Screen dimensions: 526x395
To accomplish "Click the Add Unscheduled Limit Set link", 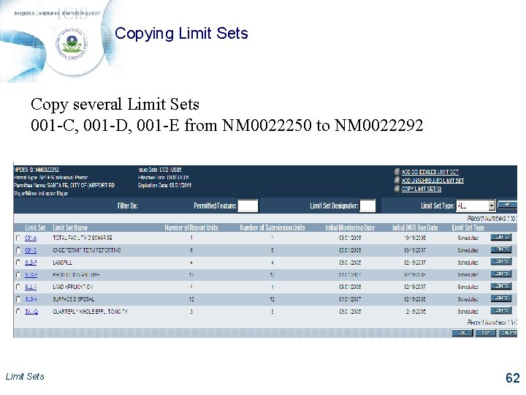I will click(x=432, y=180).
